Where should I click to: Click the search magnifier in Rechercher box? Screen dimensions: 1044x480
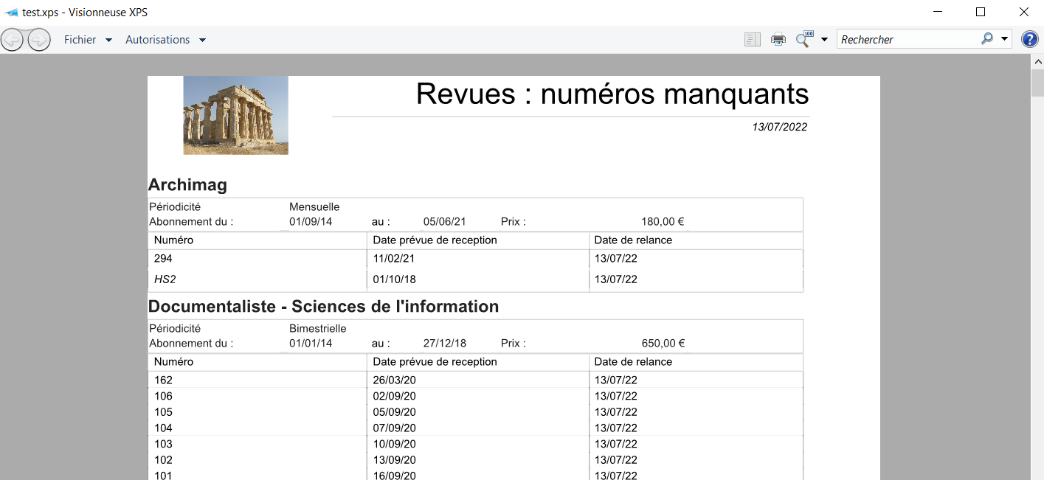pos(987,39)
